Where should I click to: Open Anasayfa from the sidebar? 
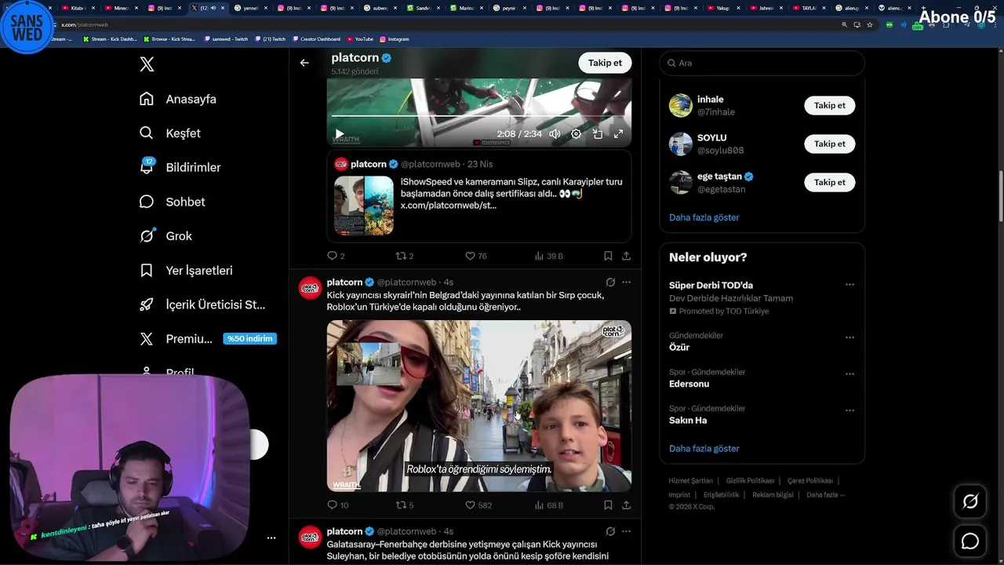[x=177, y=99]
